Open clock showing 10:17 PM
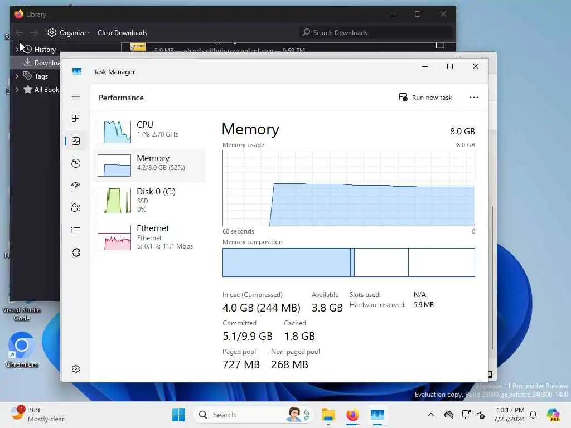Image resolution: width=571 pixels, height=428 pixels. click(x=510, y=415)
